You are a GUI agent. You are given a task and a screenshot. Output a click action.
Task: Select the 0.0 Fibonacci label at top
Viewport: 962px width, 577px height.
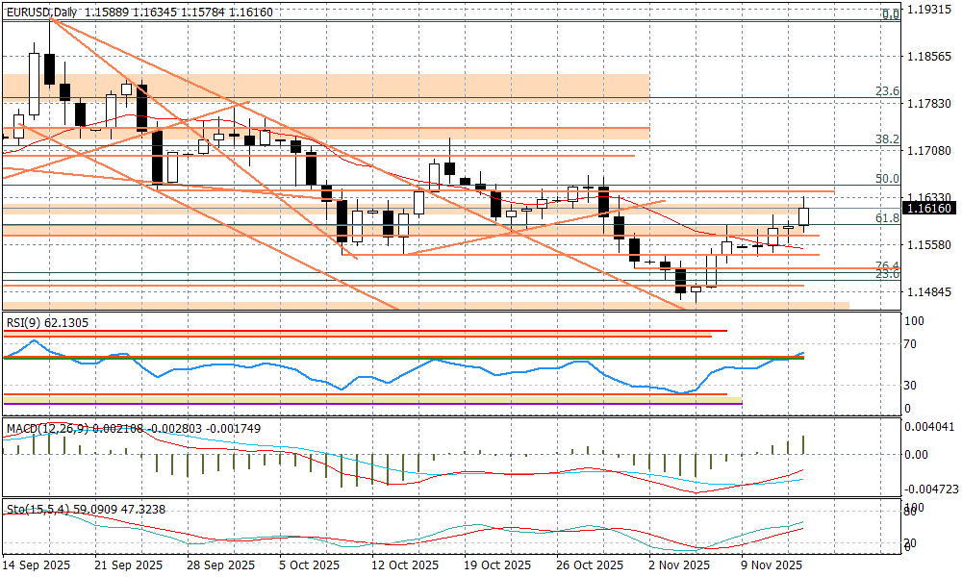(890, 14)
